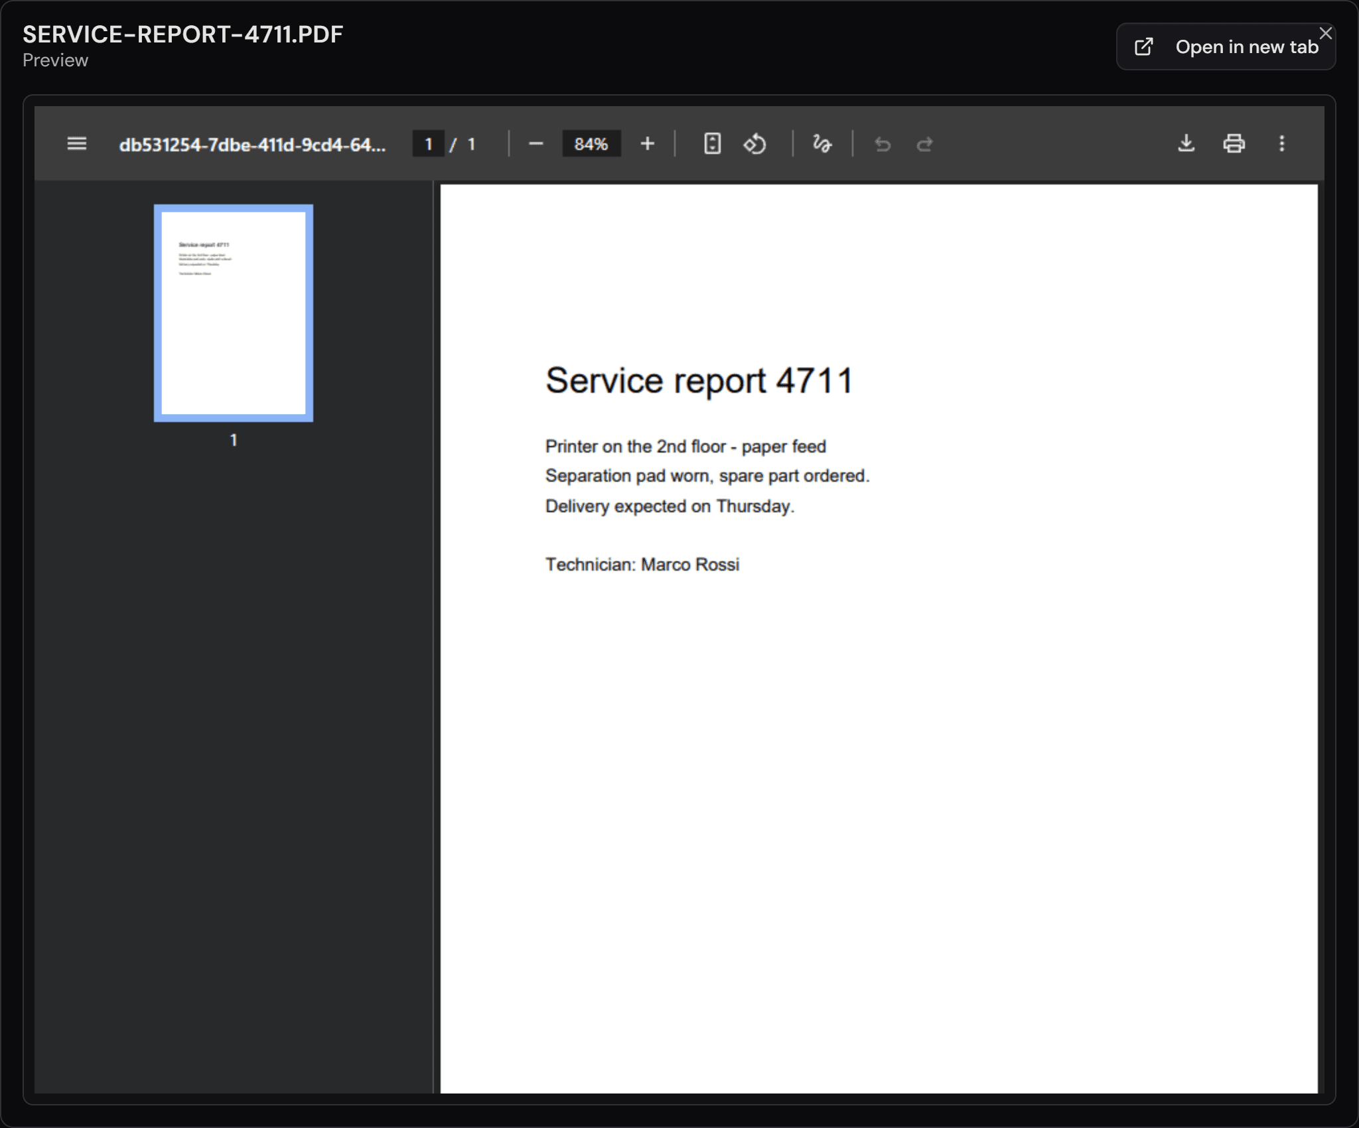The image size is (1359, 1128).
Task: Click the Preview subtitle label
Action: click(x=55, y=60)
